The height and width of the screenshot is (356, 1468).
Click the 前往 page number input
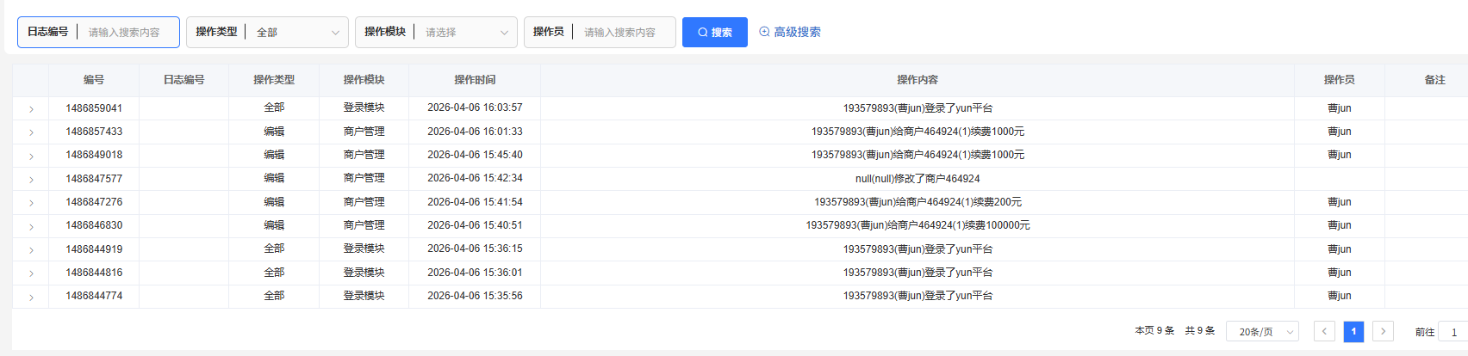pyautogui.click(x=1453, y=331)
